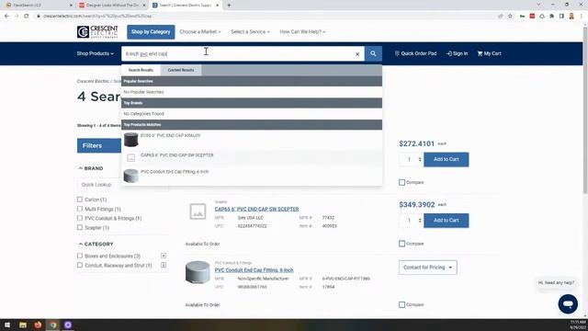Open the Contact for Pricing dropdown

pyautogui.click(x=428, y=268)
